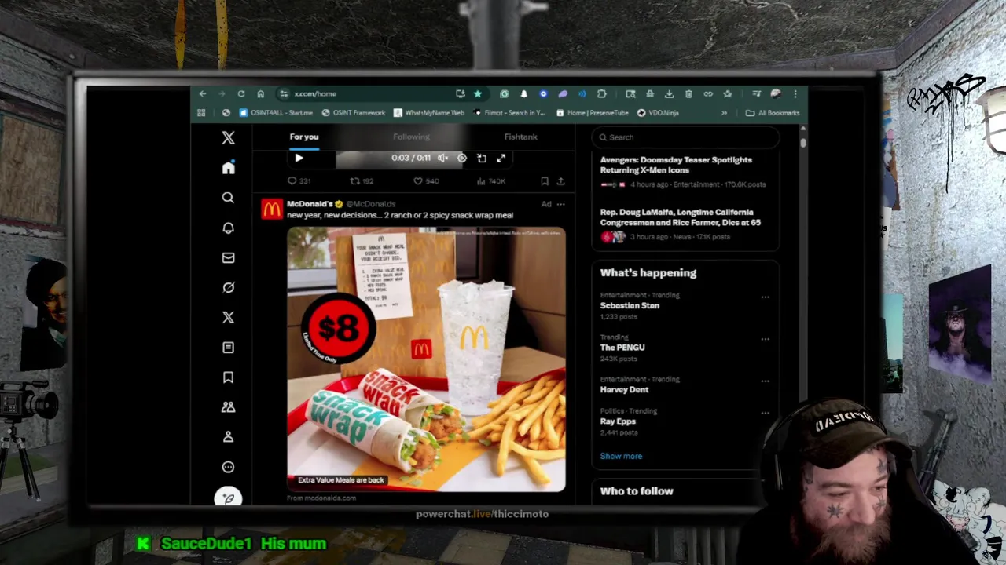Open more options for Ray Epps trend
The width and height of the screenshot is (1006, 565).
[x=765, y=413]
